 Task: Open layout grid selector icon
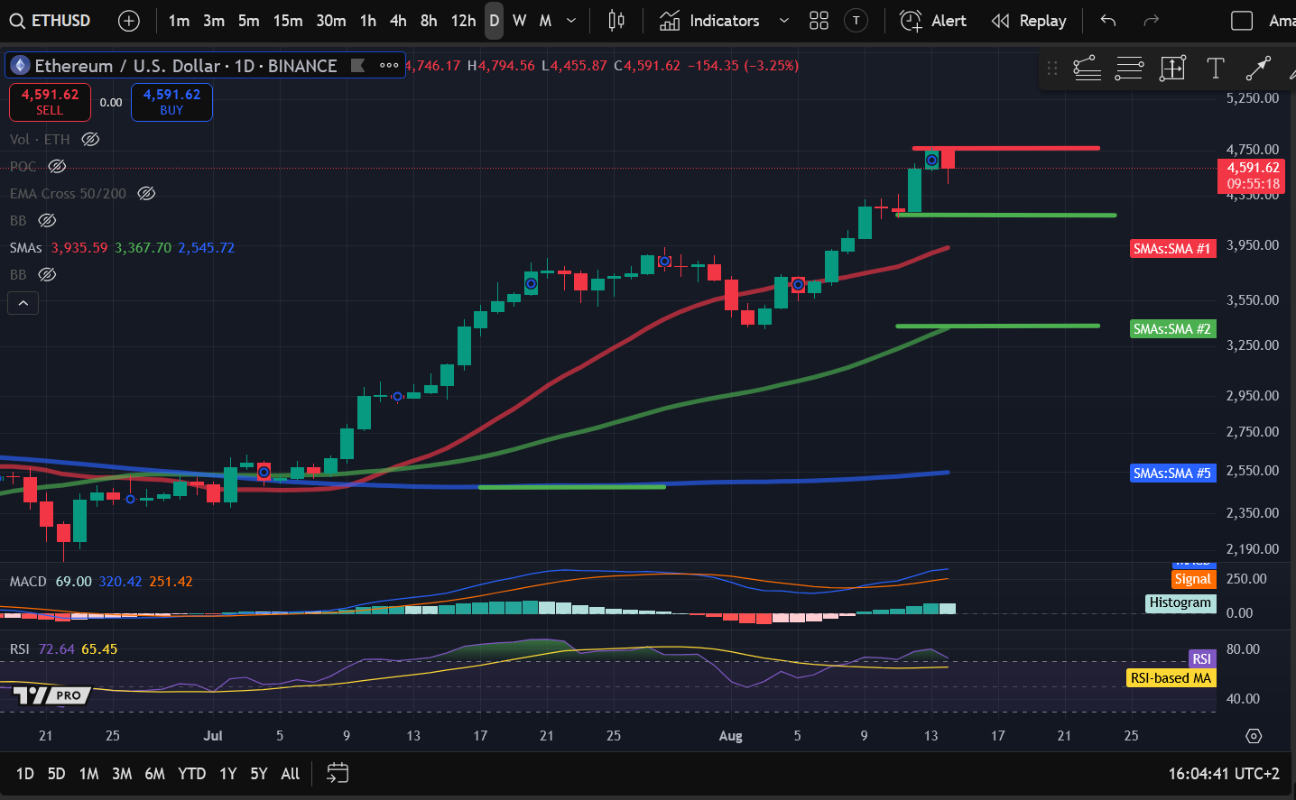coord(819,21)
